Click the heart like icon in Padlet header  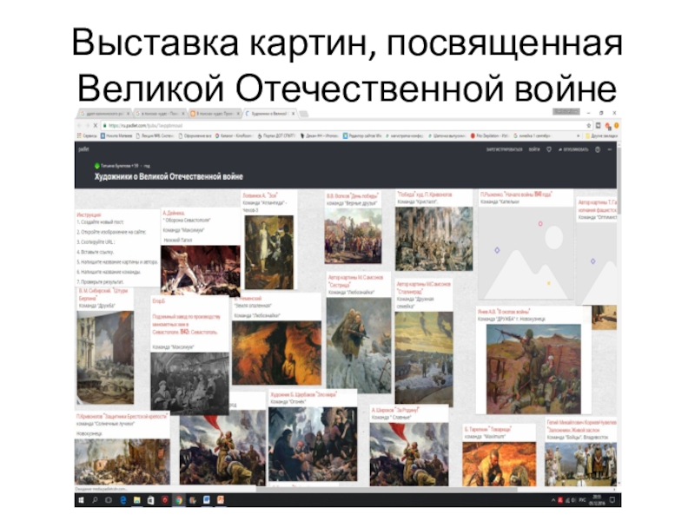coord(549,149)
